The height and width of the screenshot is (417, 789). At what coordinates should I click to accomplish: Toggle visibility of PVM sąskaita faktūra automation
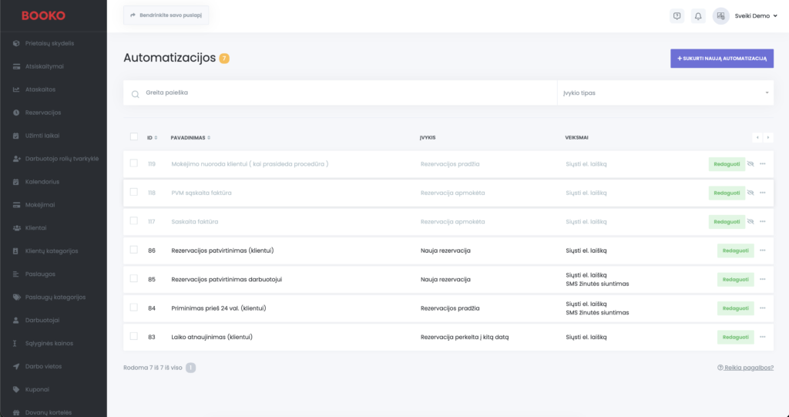tap(751, 193)
